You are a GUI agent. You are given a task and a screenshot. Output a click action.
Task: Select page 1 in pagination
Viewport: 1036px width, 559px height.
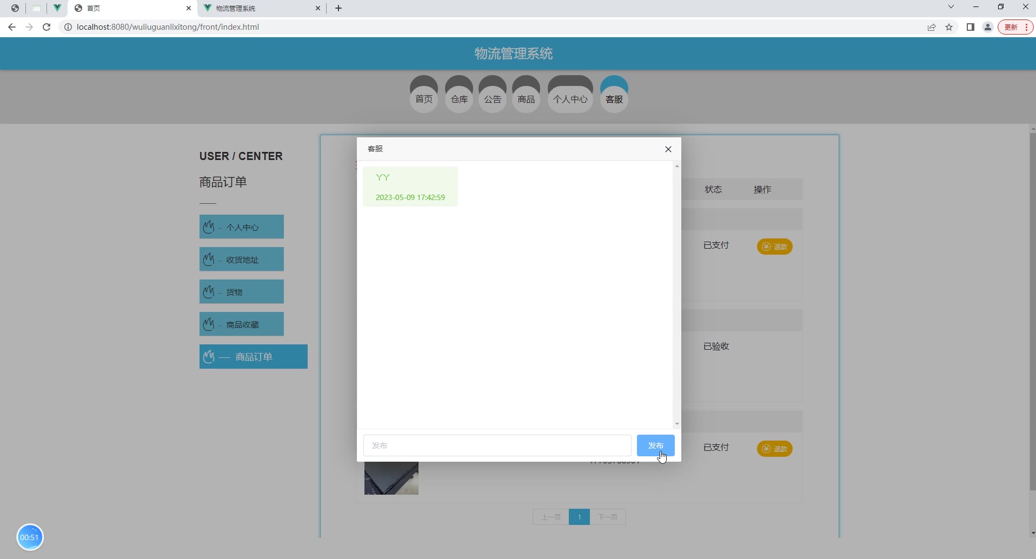point(579,517)
